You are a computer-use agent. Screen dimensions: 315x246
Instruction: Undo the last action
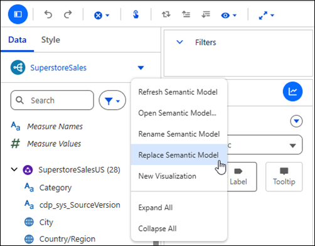click(x=48, y=14)
